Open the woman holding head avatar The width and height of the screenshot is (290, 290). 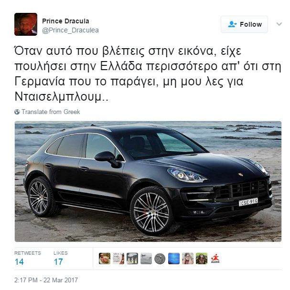(188, 259)
